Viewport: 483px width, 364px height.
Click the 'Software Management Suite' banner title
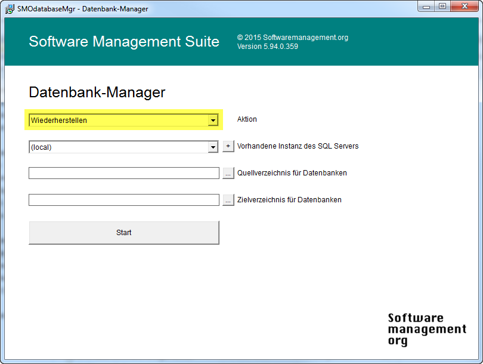[x=124, y=42]
